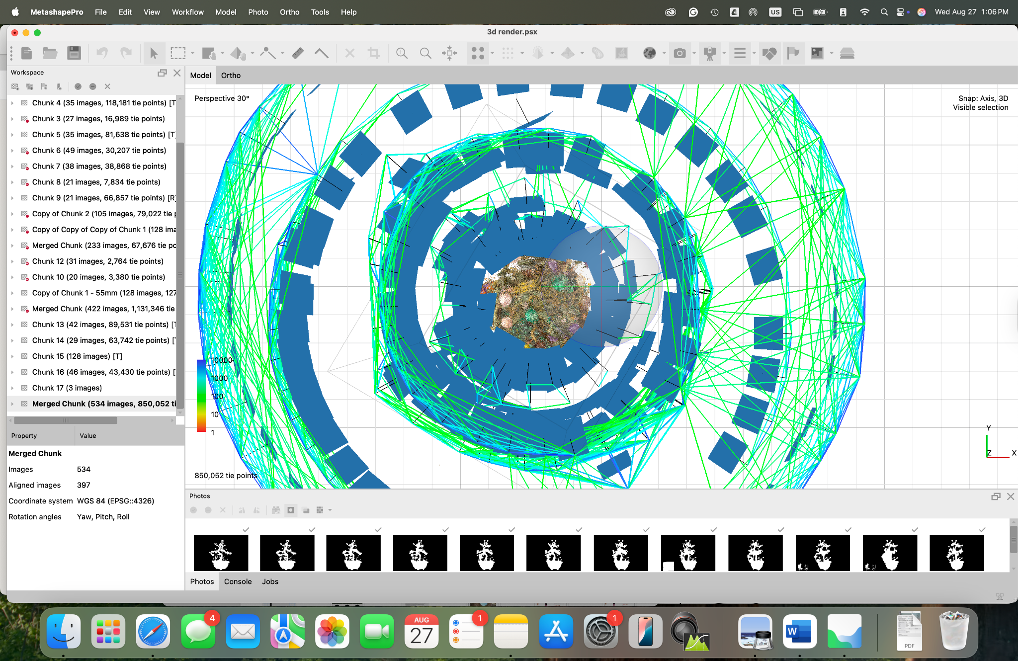Switch to the Ortho tab
The width and height of the screenshot is (1018, 661).
(x=231, y=76)
